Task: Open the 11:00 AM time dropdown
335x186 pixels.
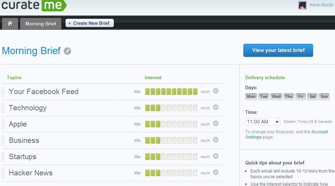Action: click(x=262, y=122)
